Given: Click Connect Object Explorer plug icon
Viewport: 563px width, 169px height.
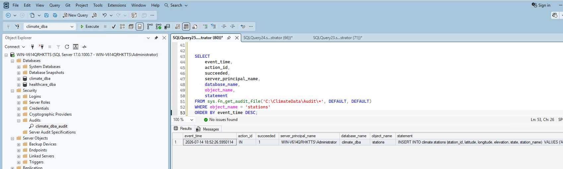Looking at the screenshot, I should click(x=33, y=47).
